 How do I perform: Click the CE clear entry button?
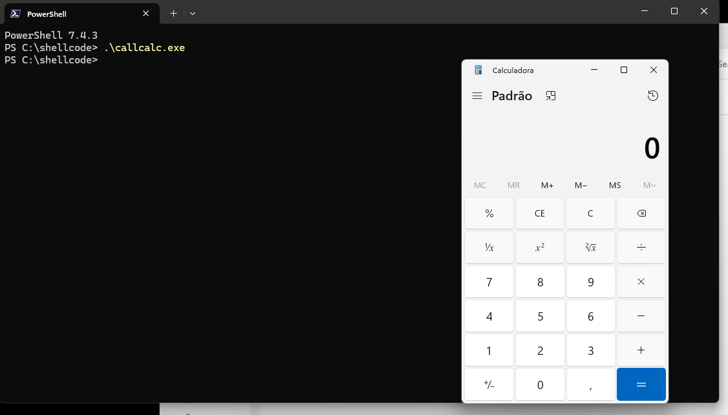coord(540,213)
